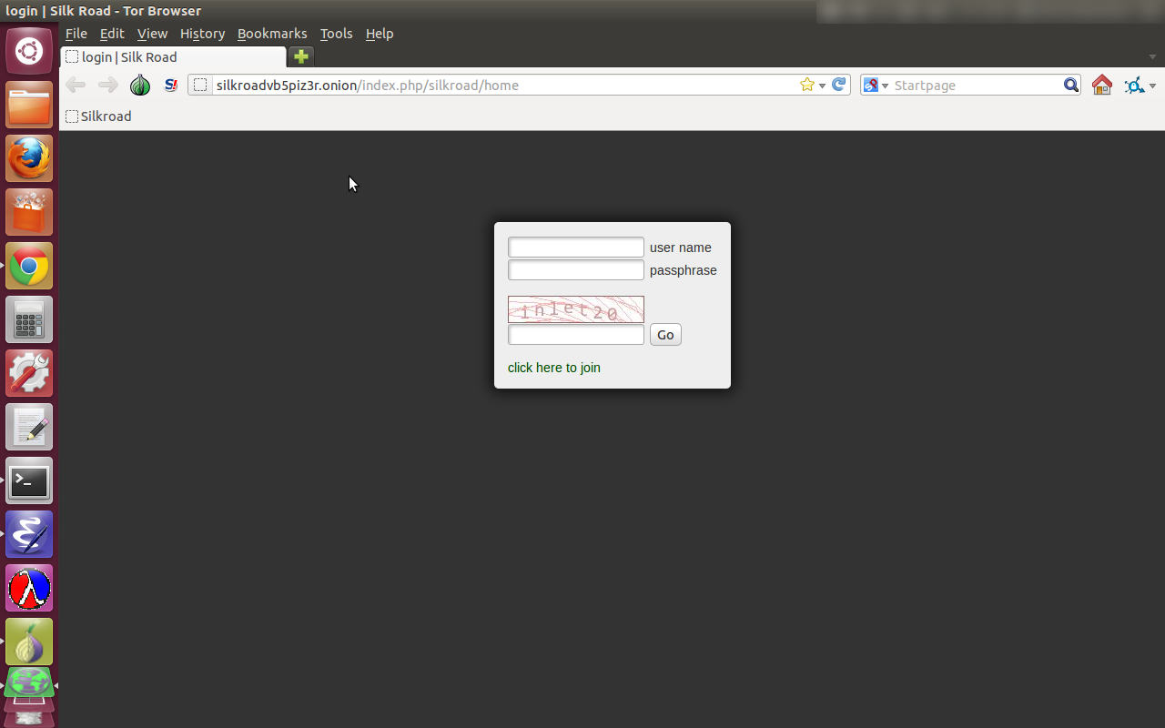Click the magnifier icon in the Startpage search field

click(x=1071, y=85)
